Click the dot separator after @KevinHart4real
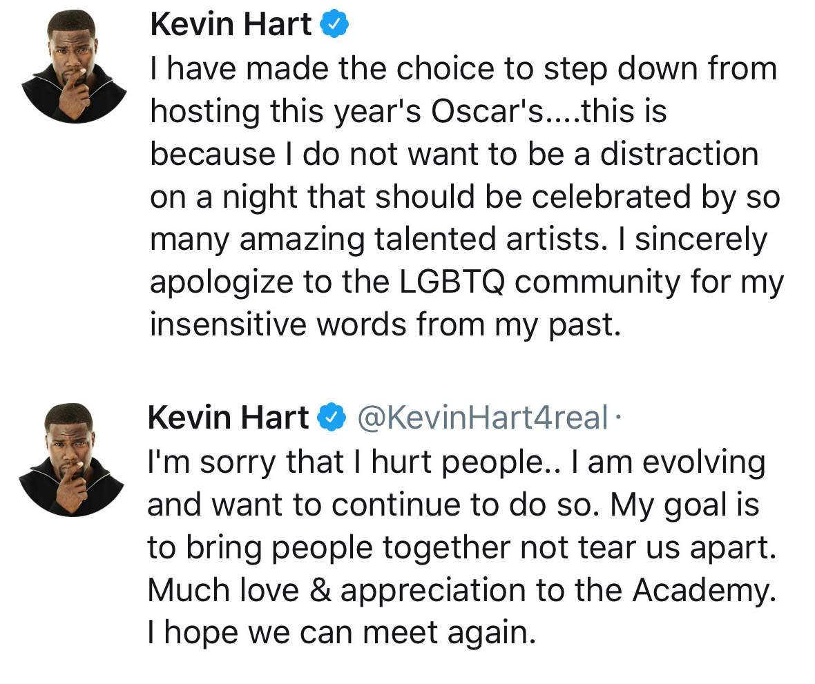Viewport: 815px width, 684px height. 617,417
